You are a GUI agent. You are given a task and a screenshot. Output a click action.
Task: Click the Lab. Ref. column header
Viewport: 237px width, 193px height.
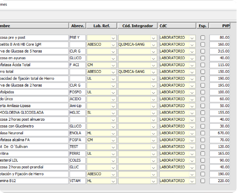point(102,26)
